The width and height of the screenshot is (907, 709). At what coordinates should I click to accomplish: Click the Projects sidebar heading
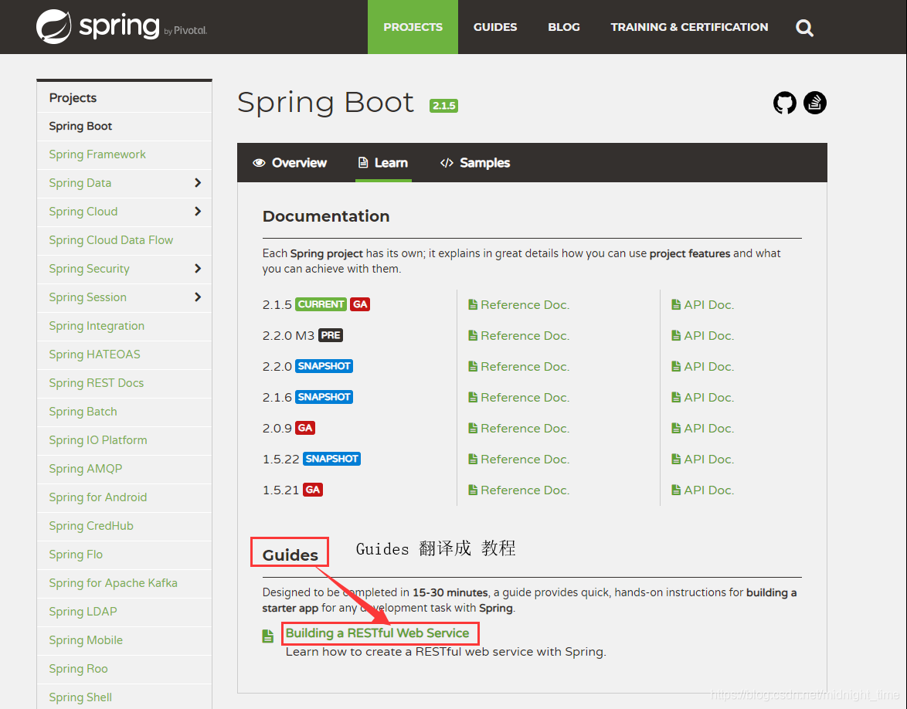[x=73, y=98]
